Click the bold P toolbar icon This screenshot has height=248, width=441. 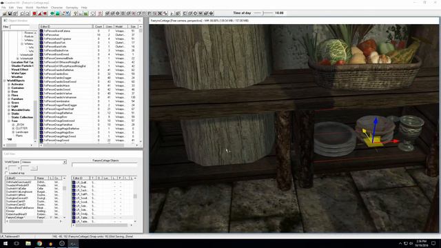point(150,13)
